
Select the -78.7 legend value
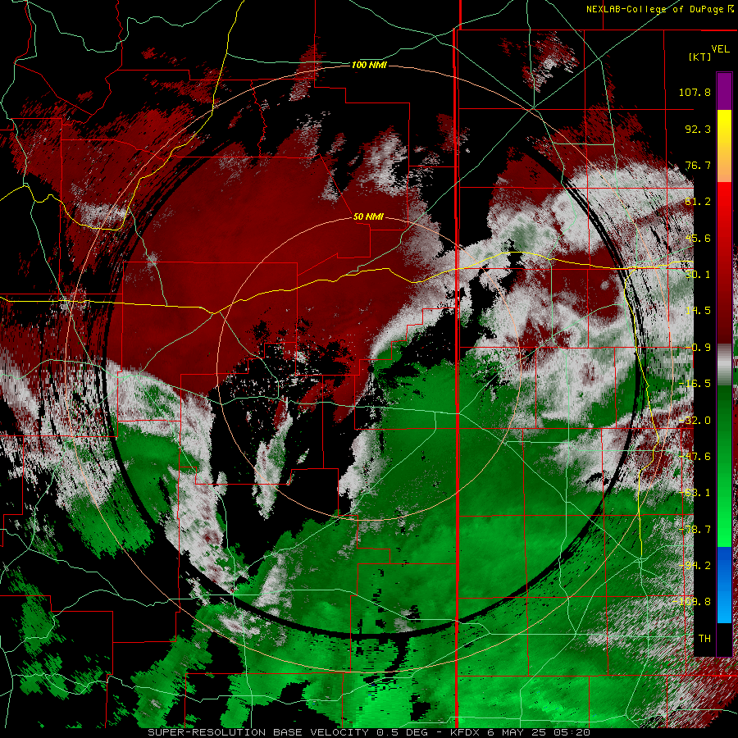[x=695, y=530]
